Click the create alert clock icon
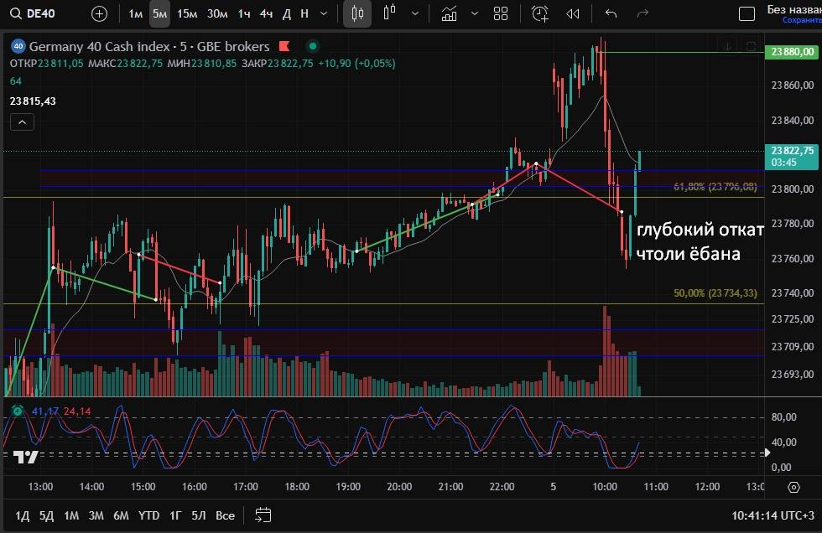Viewport: 822px width, 533px height. click(x=540, y=13)
